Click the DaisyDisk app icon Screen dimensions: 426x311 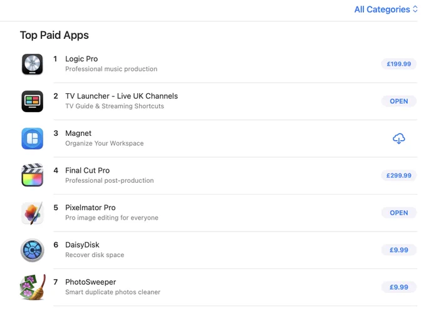(33, 250)
